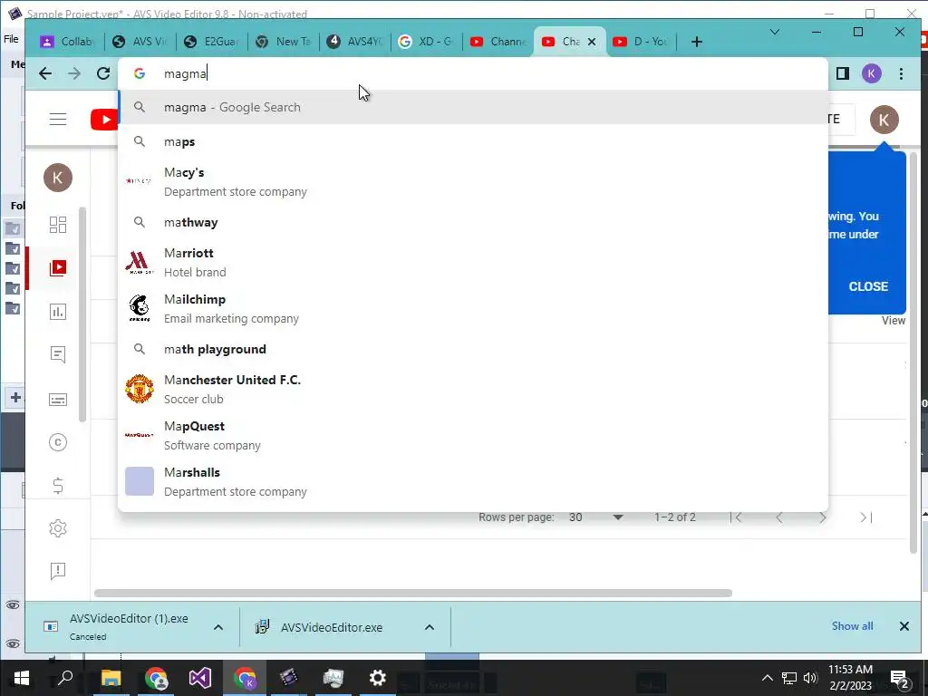Open Windows taskbar search

click(65, 678)
